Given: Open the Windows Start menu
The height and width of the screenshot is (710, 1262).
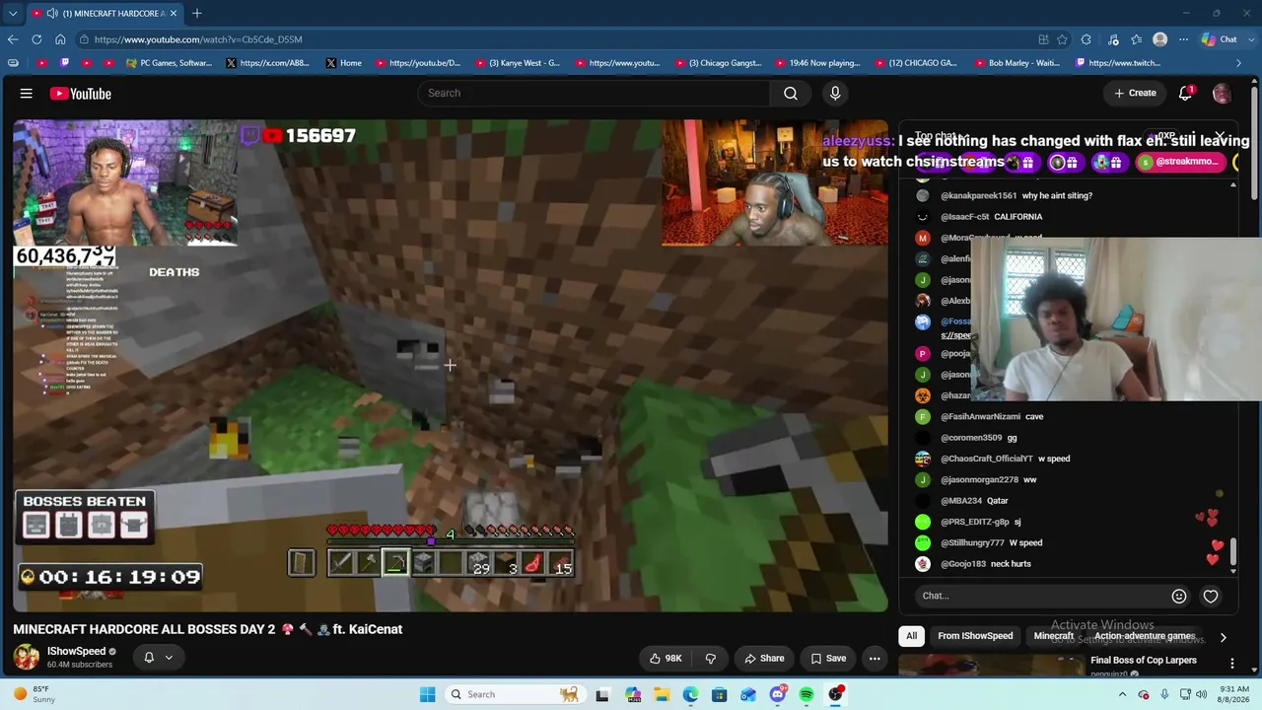Looking at the screenshot, I should click(x=427, y=694).
